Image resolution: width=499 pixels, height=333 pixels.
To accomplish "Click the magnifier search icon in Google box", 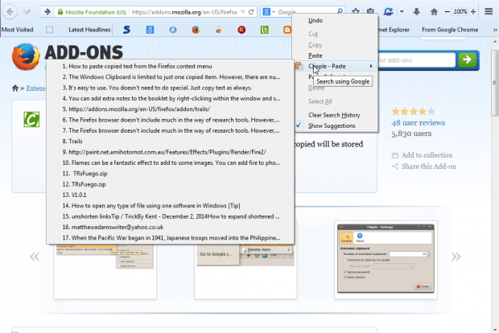I will [x=340, y=10].
